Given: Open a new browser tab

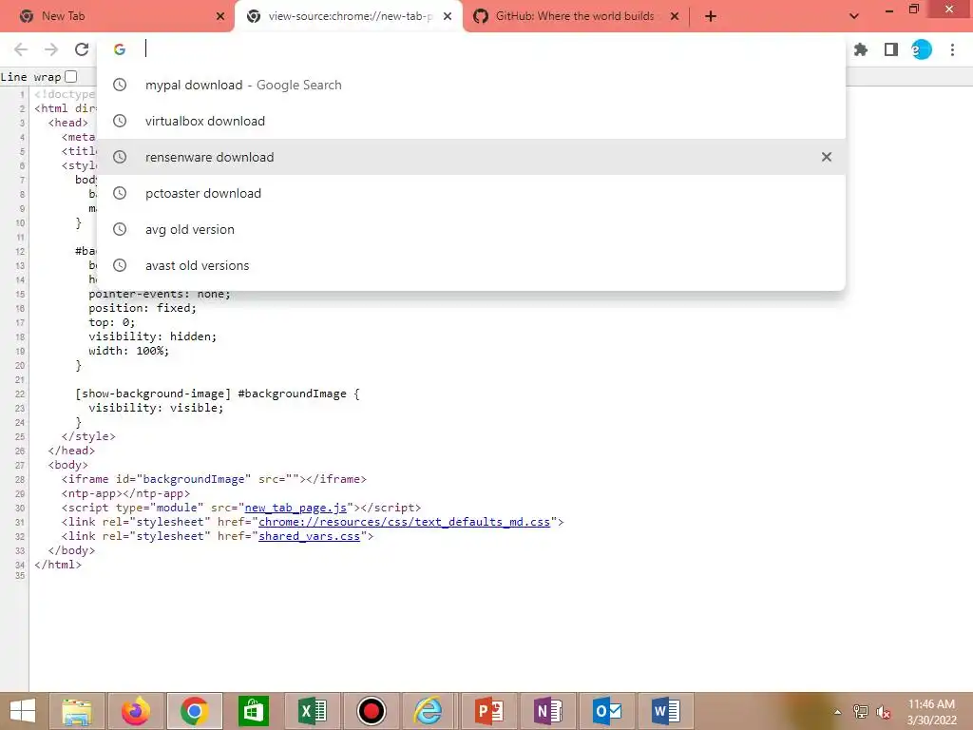Looking at the screenshot, I should pyautogui.click(x=711, y=16).
